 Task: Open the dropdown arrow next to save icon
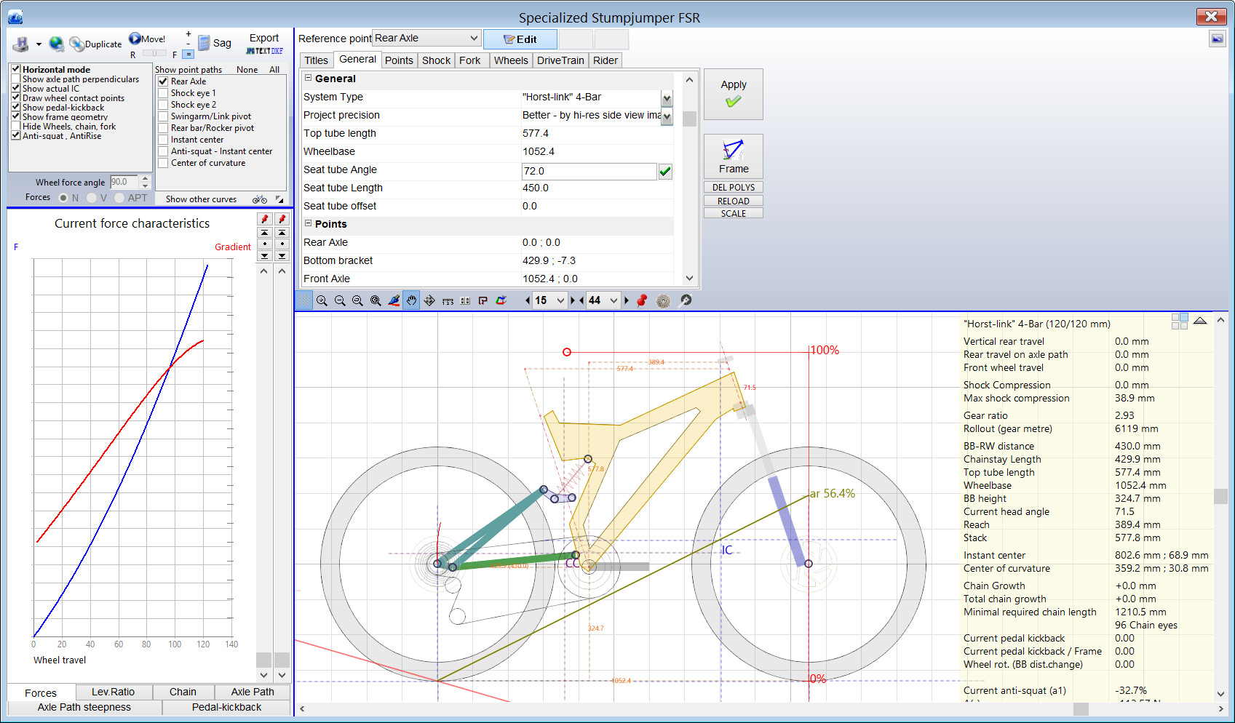click(39, 44)
